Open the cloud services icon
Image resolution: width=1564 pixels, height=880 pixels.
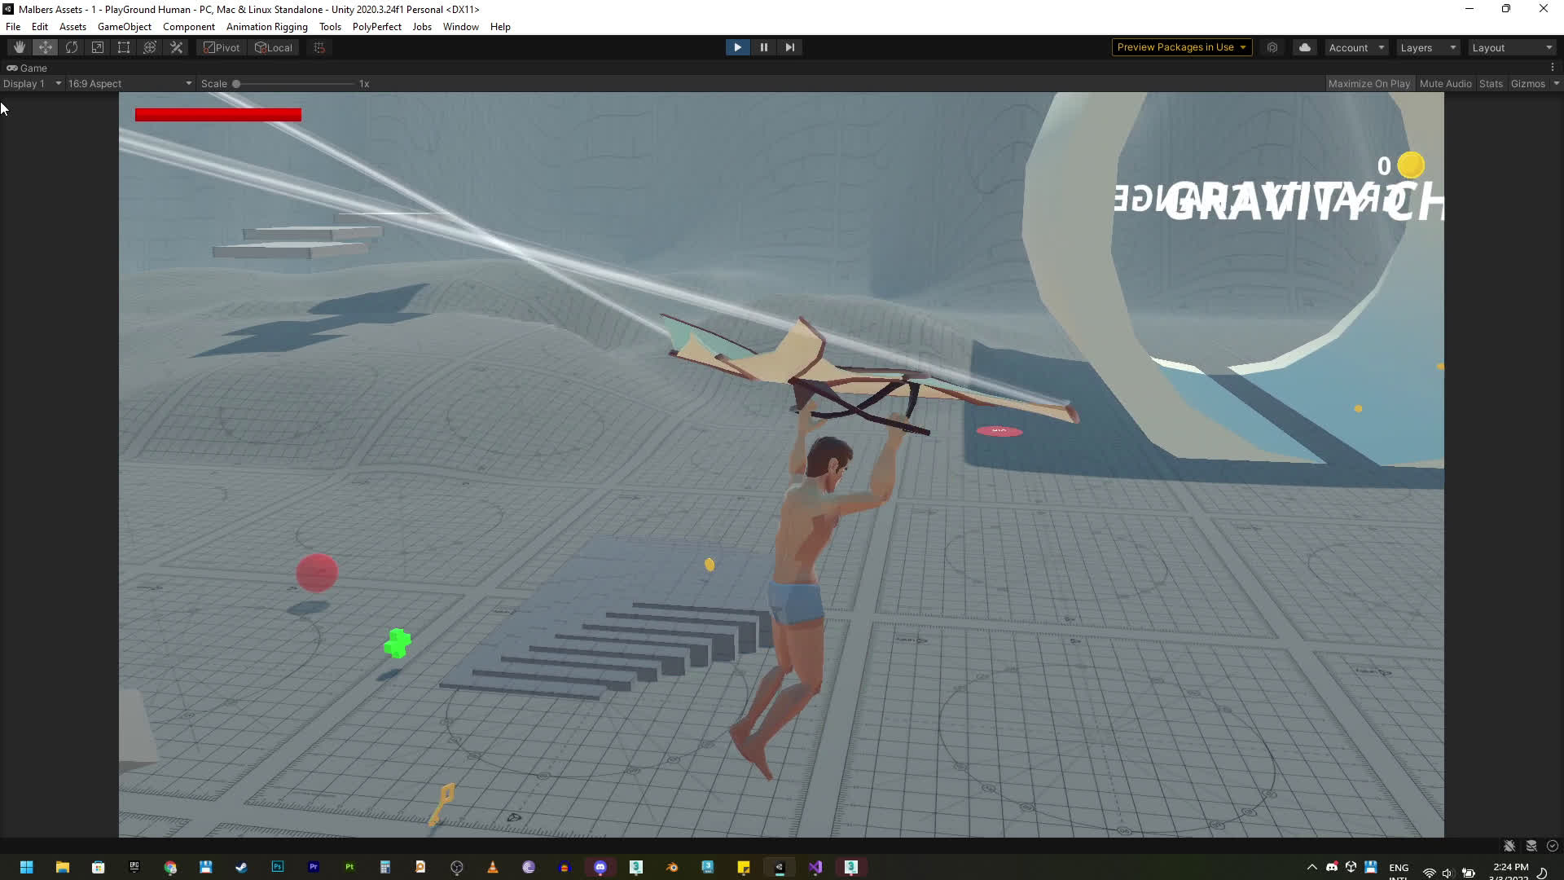[1305, 47]
